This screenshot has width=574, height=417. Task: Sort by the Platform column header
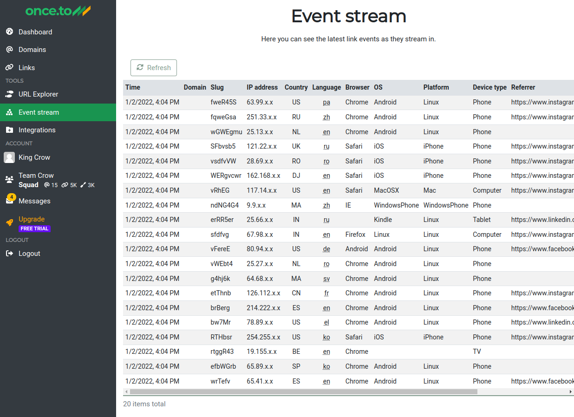436,87
